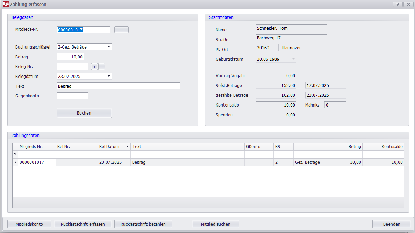
Task: Open the Buchungsschlüssel dropdown
Action: tap(109, 47)
